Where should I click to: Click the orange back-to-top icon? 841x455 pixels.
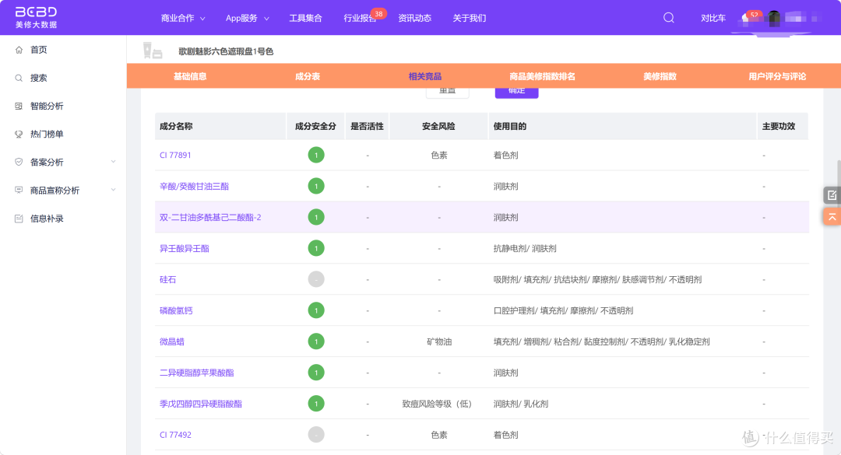pos(832,216)
